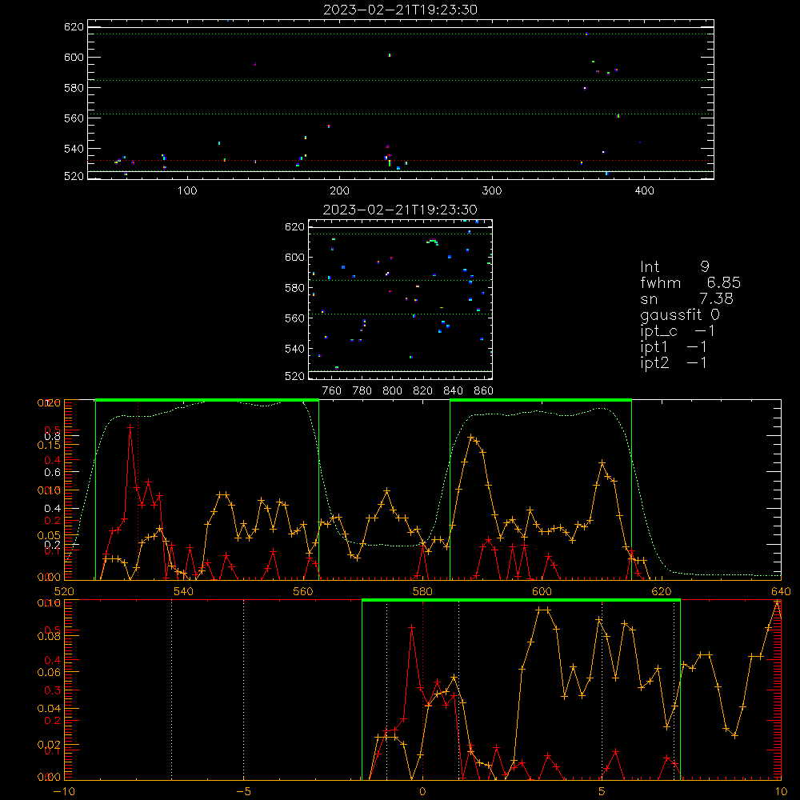
Task: Click the thick green bar atop the bottom plot
Action: point(521,601)
